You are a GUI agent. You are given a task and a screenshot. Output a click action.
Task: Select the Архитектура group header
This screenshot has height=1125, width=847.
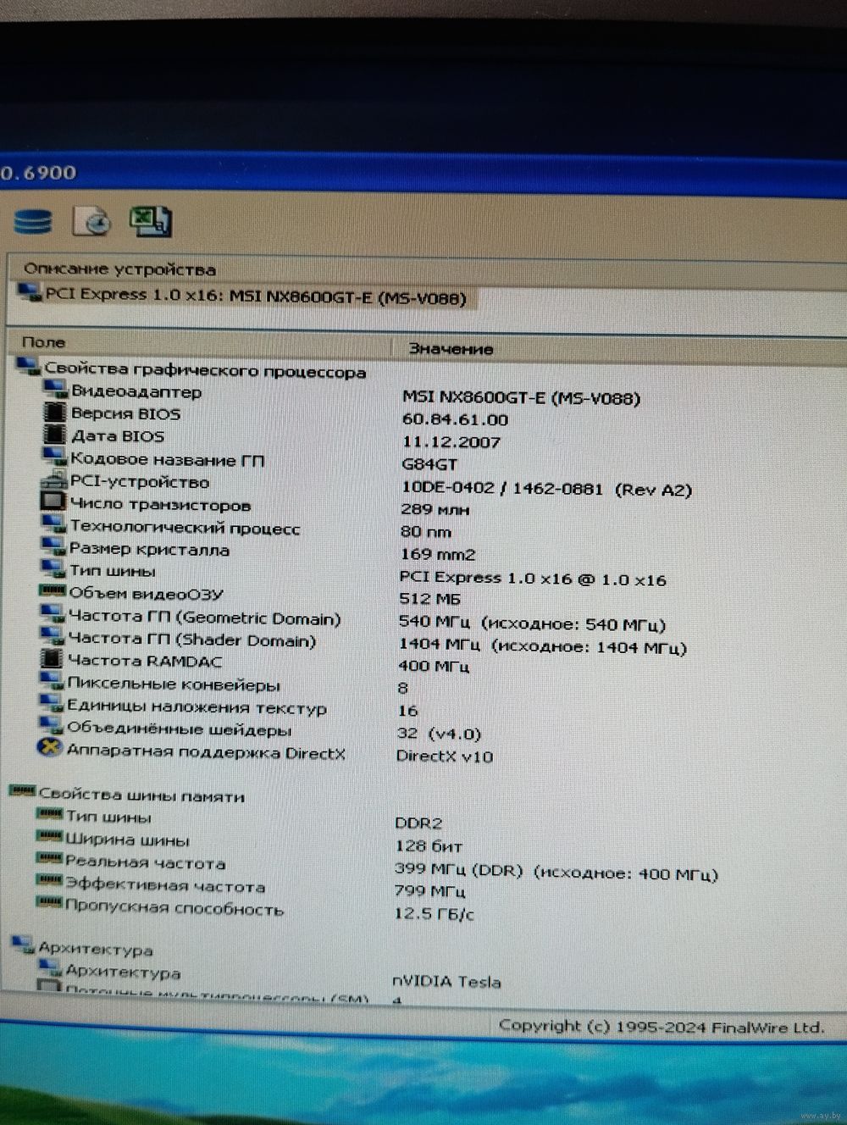pos(95,950)
